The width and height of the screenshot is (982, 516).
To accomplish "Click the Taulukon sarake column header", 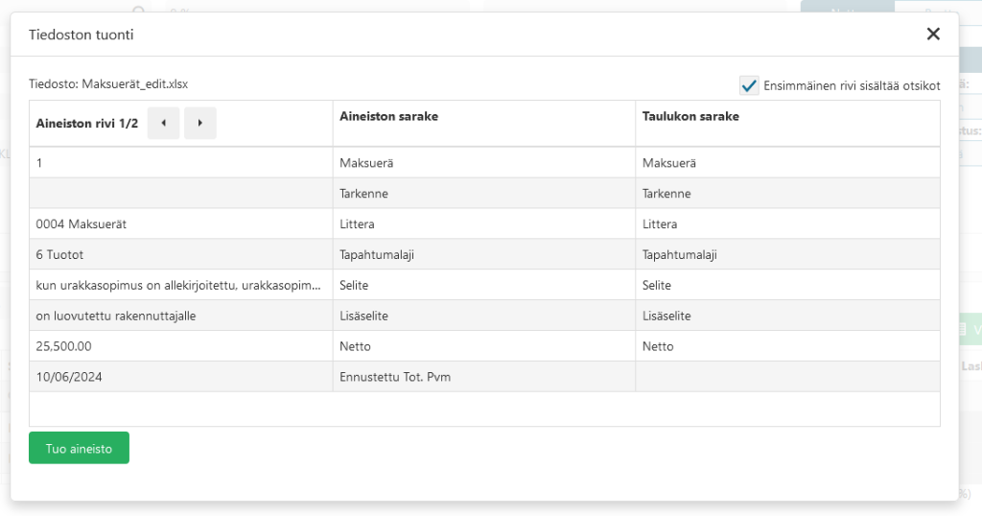I will tap(690, 116).
